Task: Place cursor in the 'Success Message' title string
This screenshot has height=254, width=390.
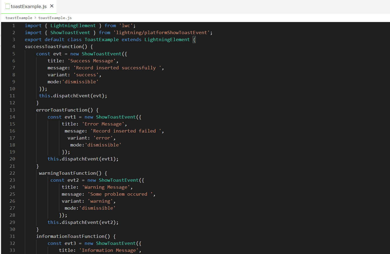Action: click(x=93, y=60)
